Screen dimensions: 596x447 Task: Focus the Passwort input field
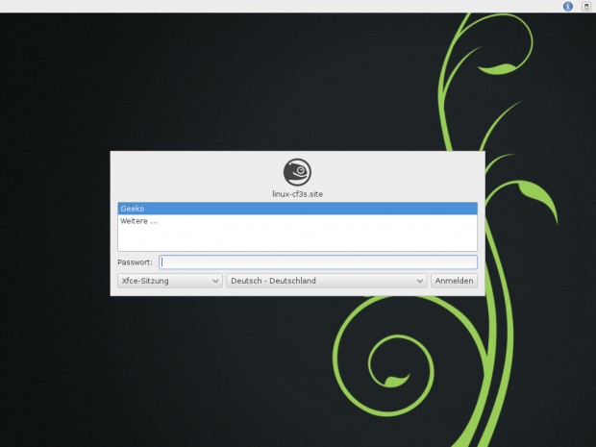pyautogui.click(x=318, y=262)
